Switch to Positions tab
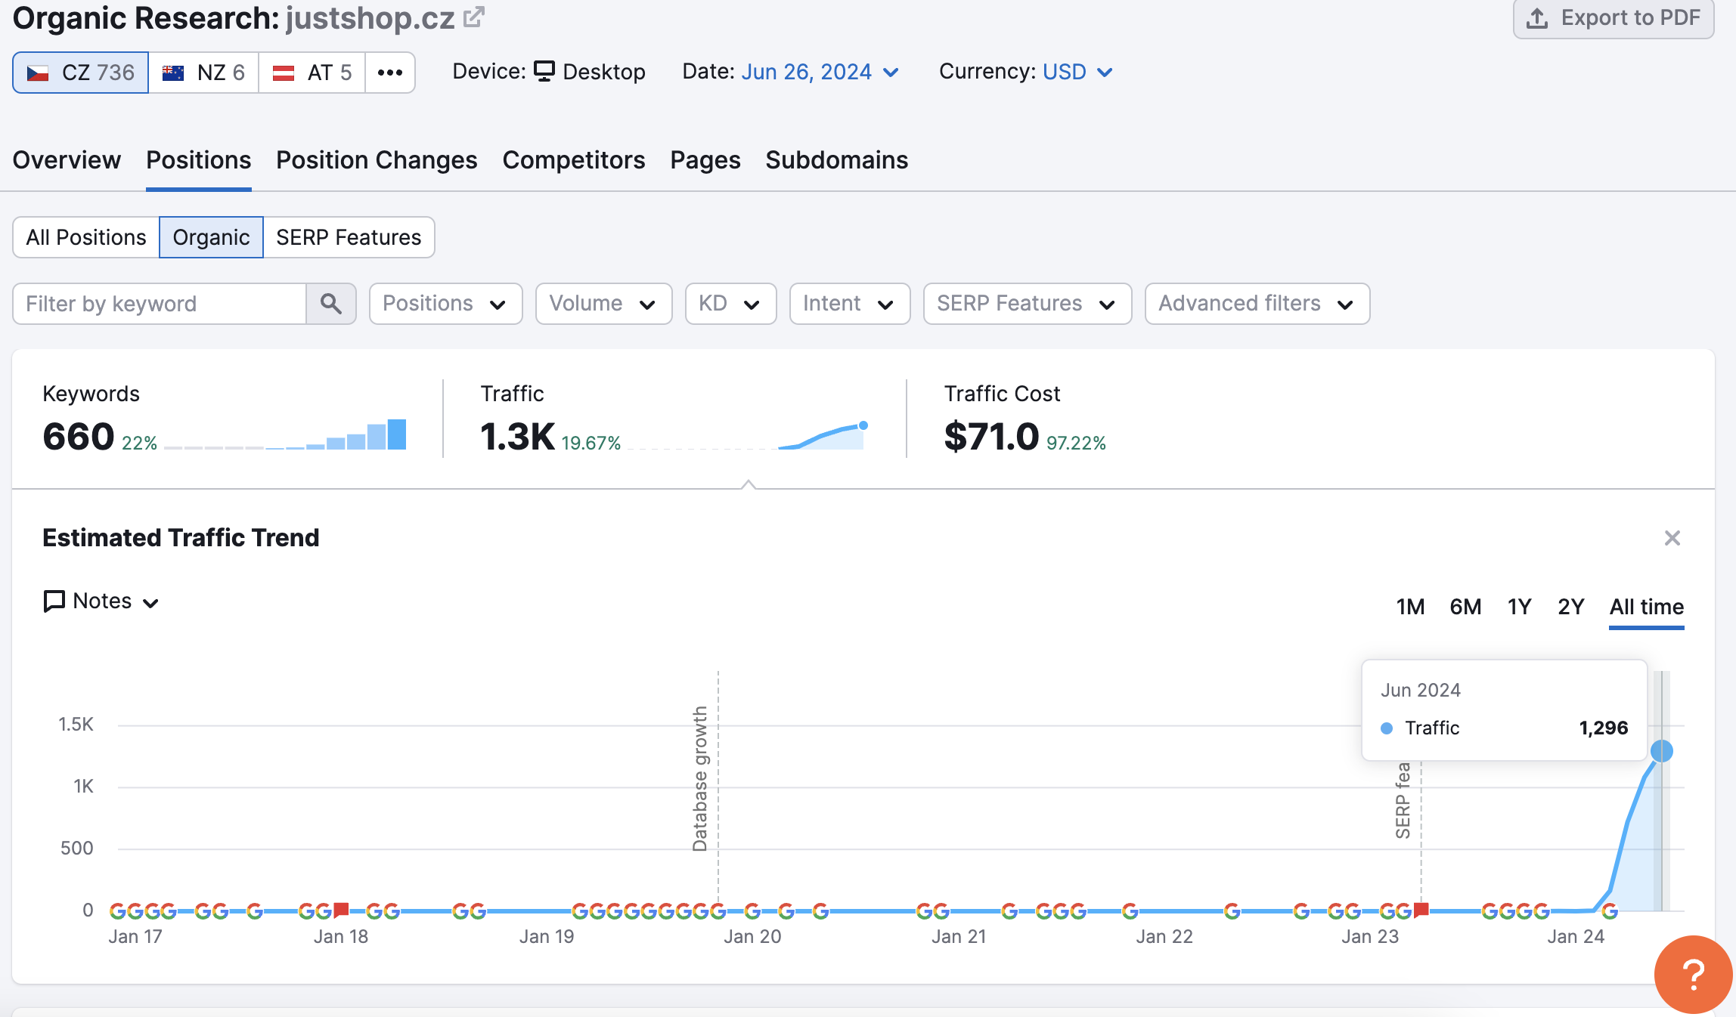Viewport: 1736px width, 1017px height. (198, 160)
